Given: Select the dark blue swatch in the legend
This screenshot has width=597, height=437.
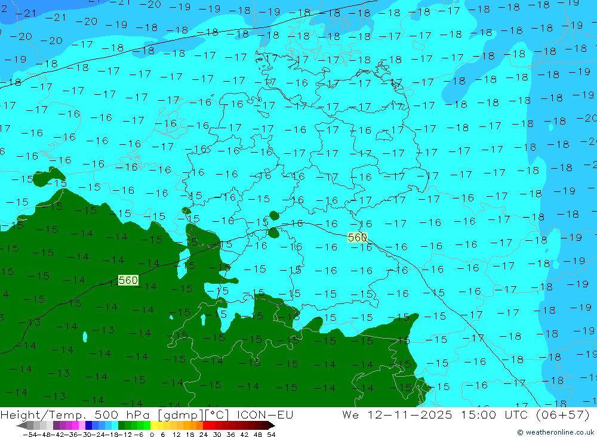Looking at the screenshot, I should click(x=88, y=425).
